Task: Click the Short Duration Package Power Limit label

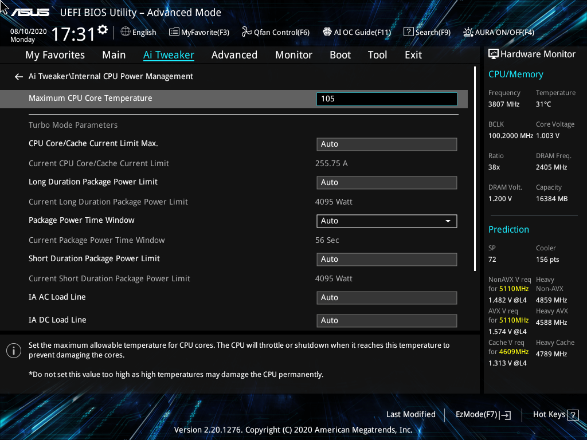Action: coord(95,258)
